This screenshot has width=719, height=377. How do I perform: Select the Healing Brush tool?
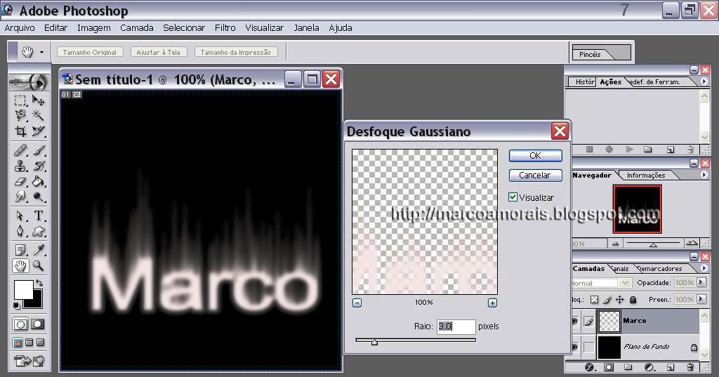coord(20,150)
